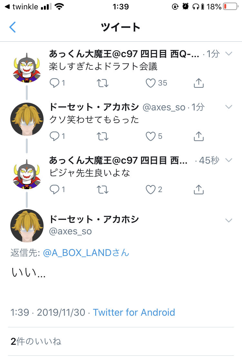Open the @A_BOX_LAND mention link
This screenshot has height=358, width=242.
pos(86,253)
